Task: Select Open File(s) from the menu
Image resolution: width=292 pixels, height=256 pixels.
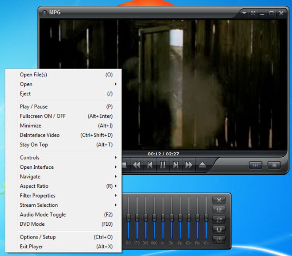Action: (33, 75)
